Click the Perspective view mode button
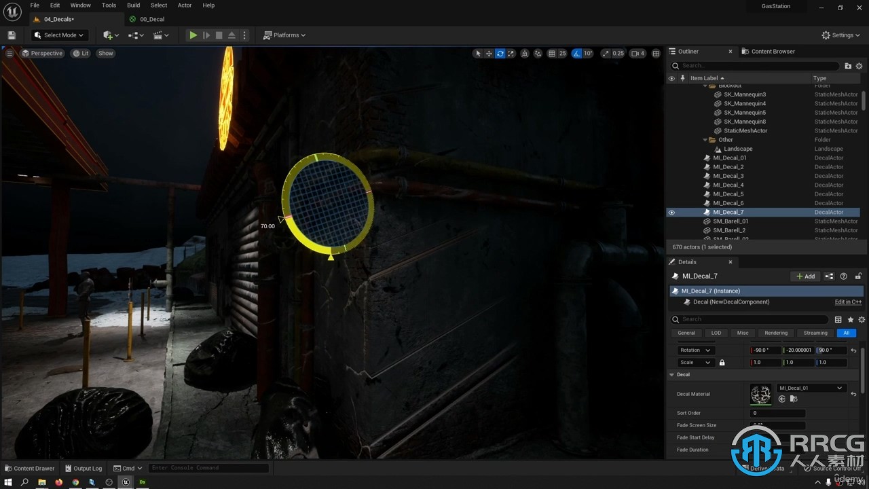The height and width of the screenshot is (489, 869). 42,54
